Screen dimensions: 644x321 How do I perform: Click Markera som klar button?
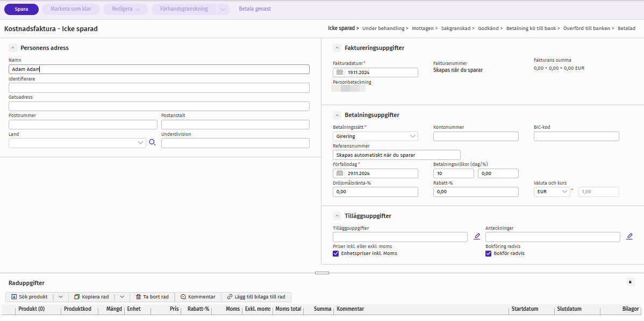(x=71, y=9)
